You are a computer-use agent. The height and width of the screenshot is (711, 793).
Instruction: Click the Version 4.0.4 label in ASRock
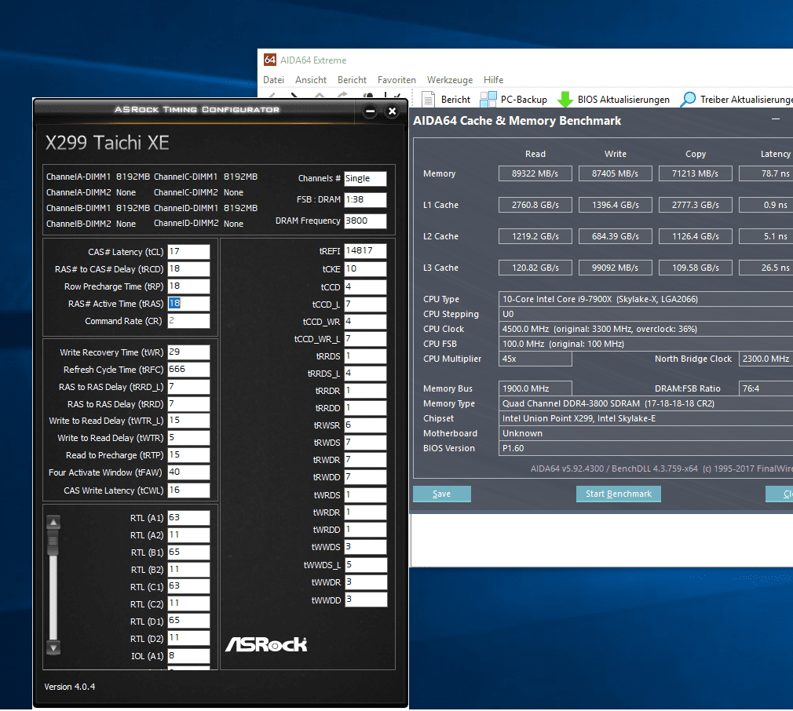[x=69, y=686]
